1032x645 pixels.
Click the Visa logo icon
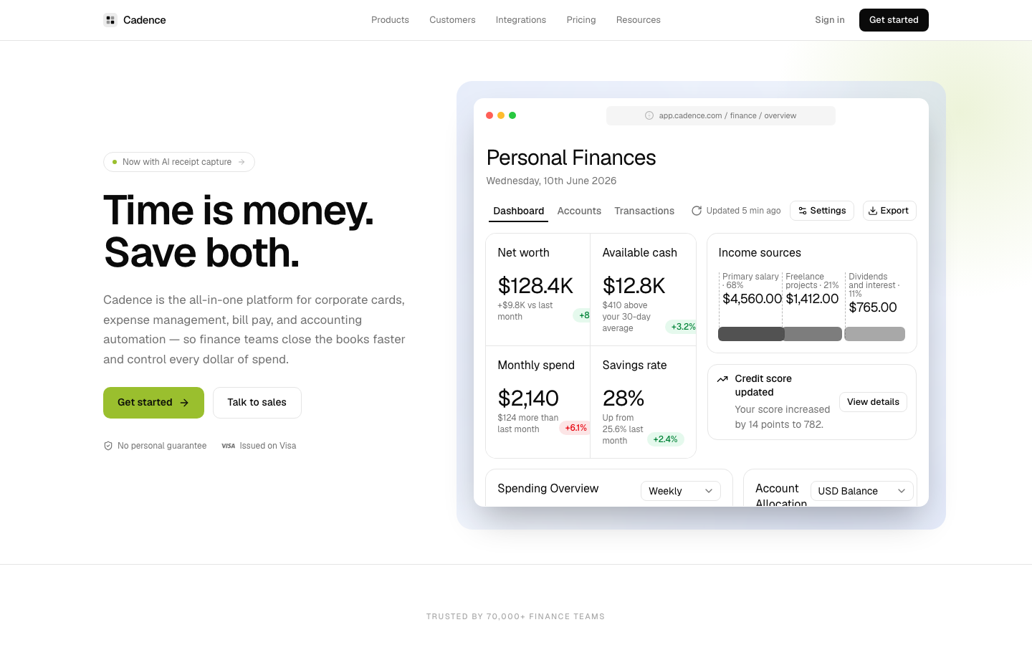tap(229, 446)
